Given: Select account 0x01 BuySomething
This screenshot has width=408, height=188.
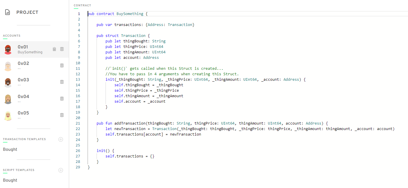Looking at the screenshot, I should 34,49.
